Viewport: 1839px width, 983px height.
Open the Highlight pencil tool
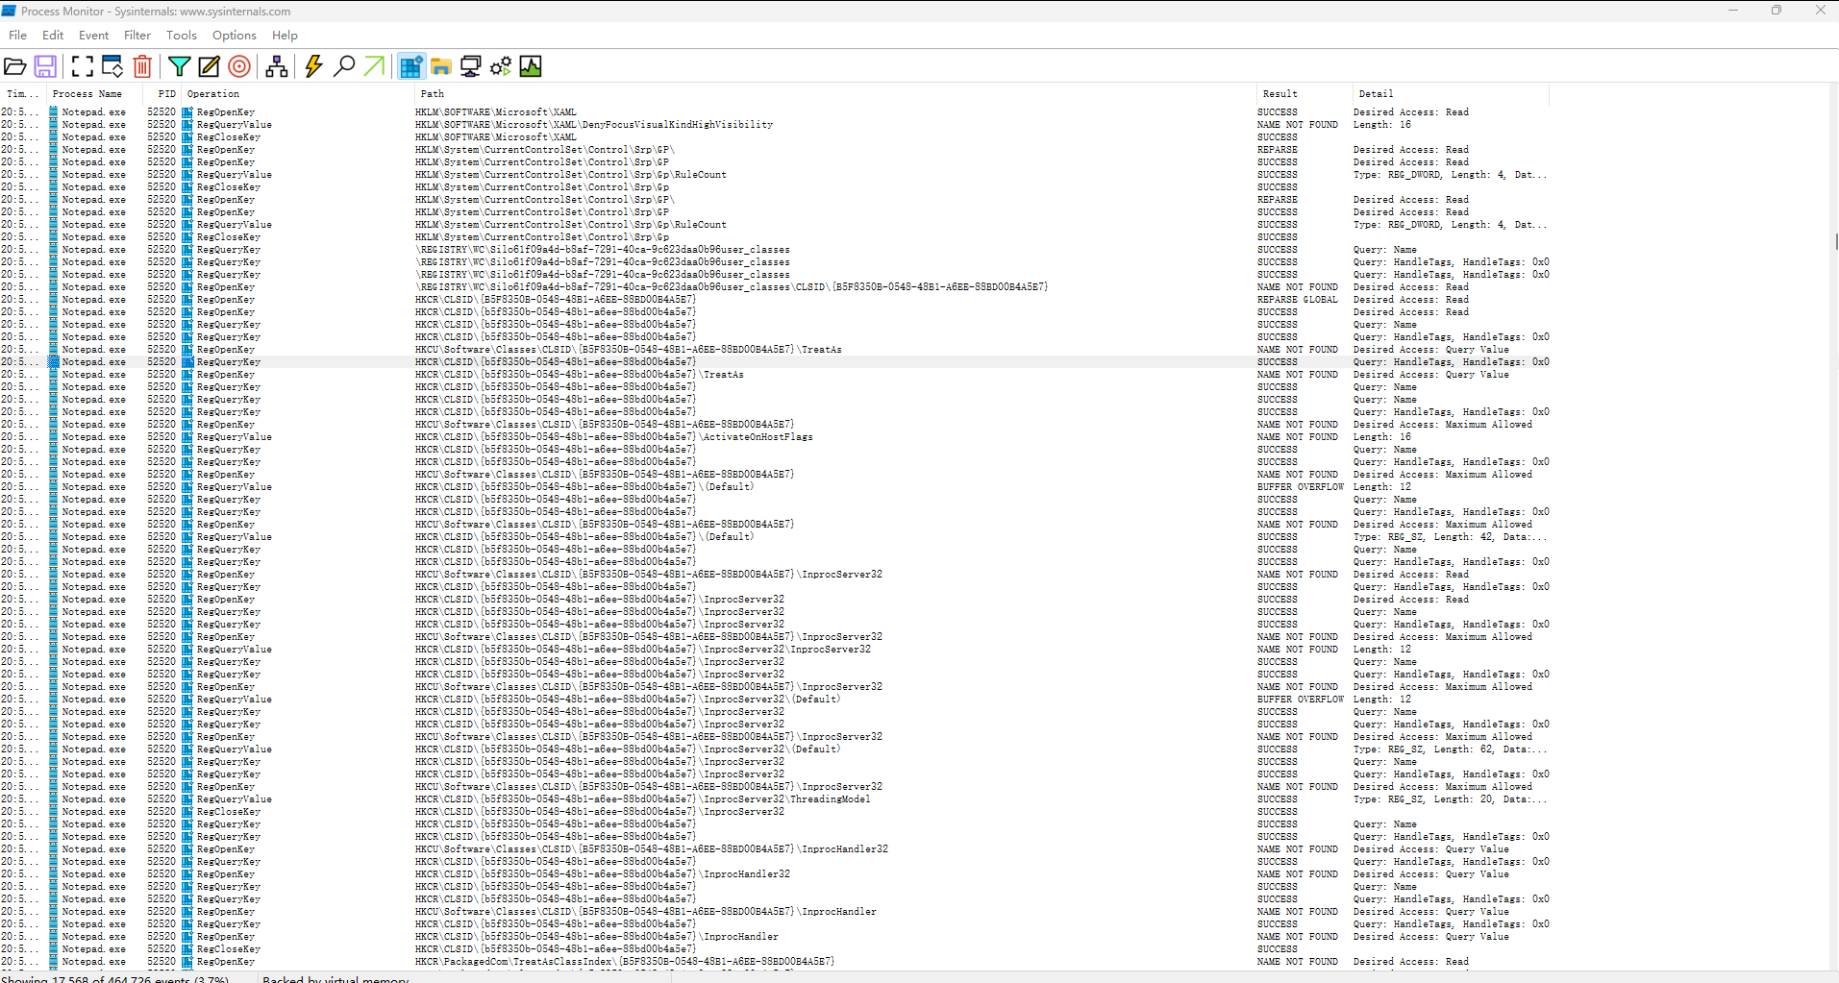[209, 66]
